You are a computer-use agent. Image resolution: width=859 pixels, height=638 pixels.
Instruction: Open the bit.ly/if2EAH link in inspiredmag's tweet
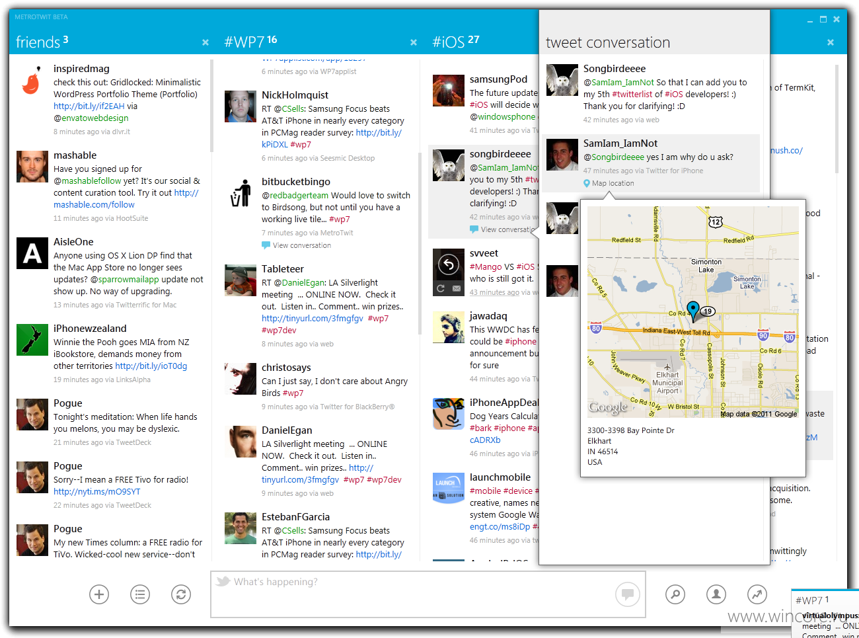89,106
